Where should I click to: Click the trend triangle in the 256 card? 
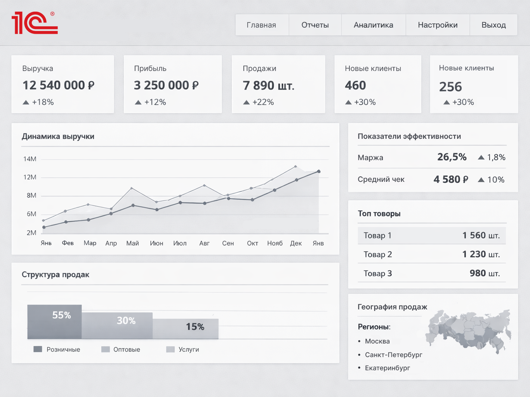coord(447,102)
